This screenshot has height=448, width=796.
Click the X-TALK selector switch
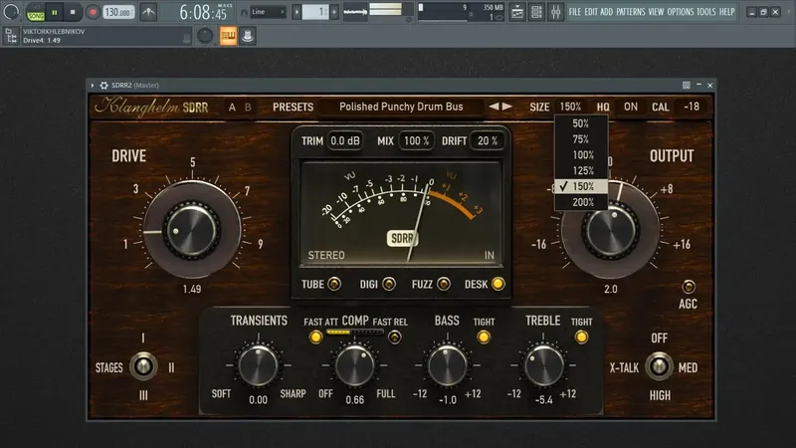click(x=659, y=366)
